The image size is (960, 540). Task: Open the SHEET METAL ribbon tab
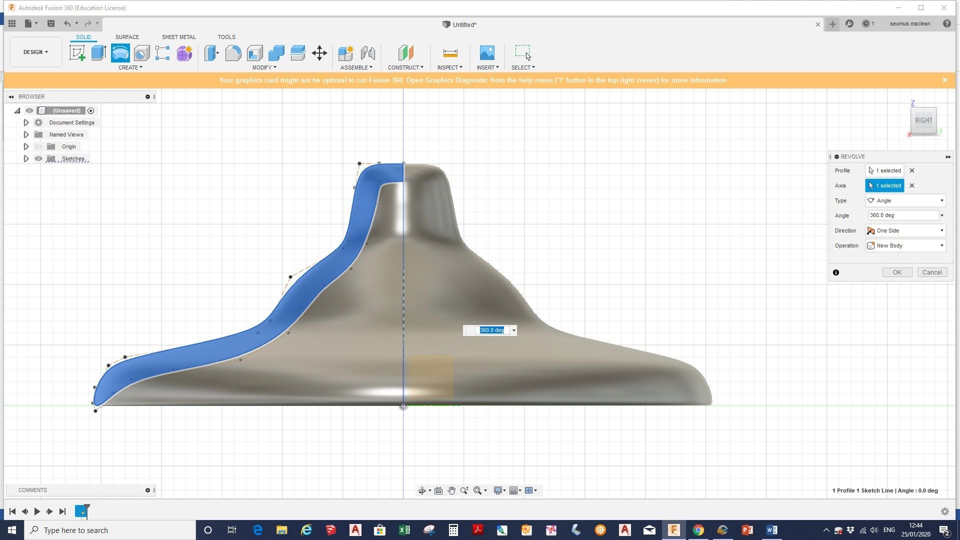pyautogui.click(x=178, y=37)
